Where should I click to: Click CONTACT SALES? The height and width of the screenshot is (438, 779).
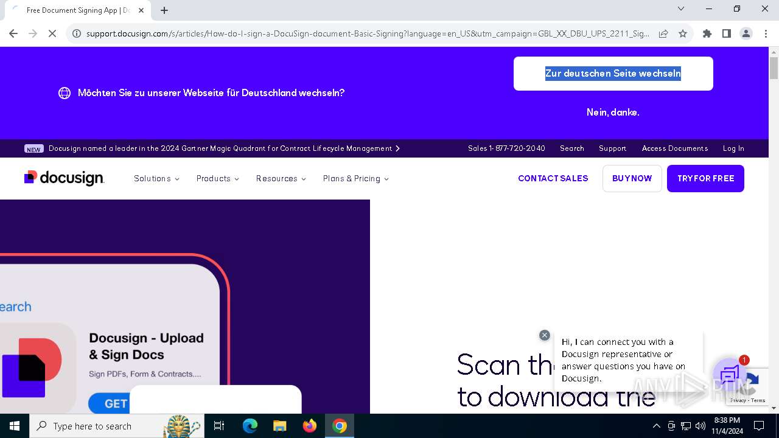click(x=553, y=178)
